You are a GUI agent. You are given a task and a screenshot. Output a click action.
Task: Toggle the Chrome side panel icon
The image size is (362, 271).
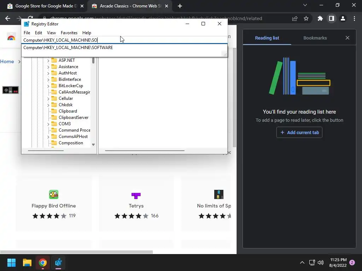pyautogui.click(x=332, y=18)
